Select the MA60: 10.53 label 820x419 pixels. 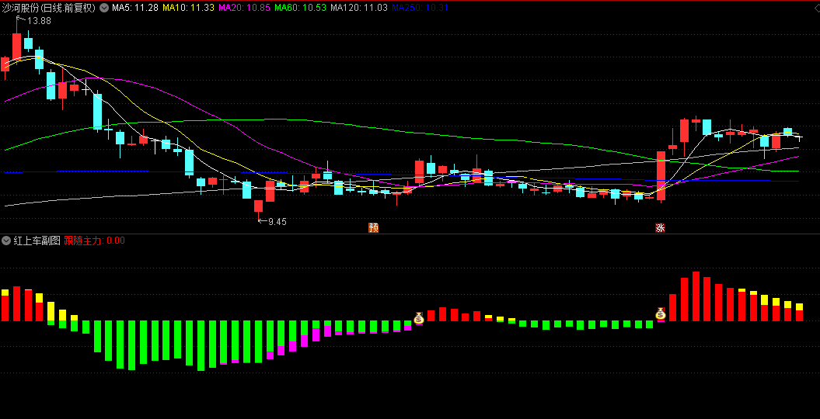(301, 8)
